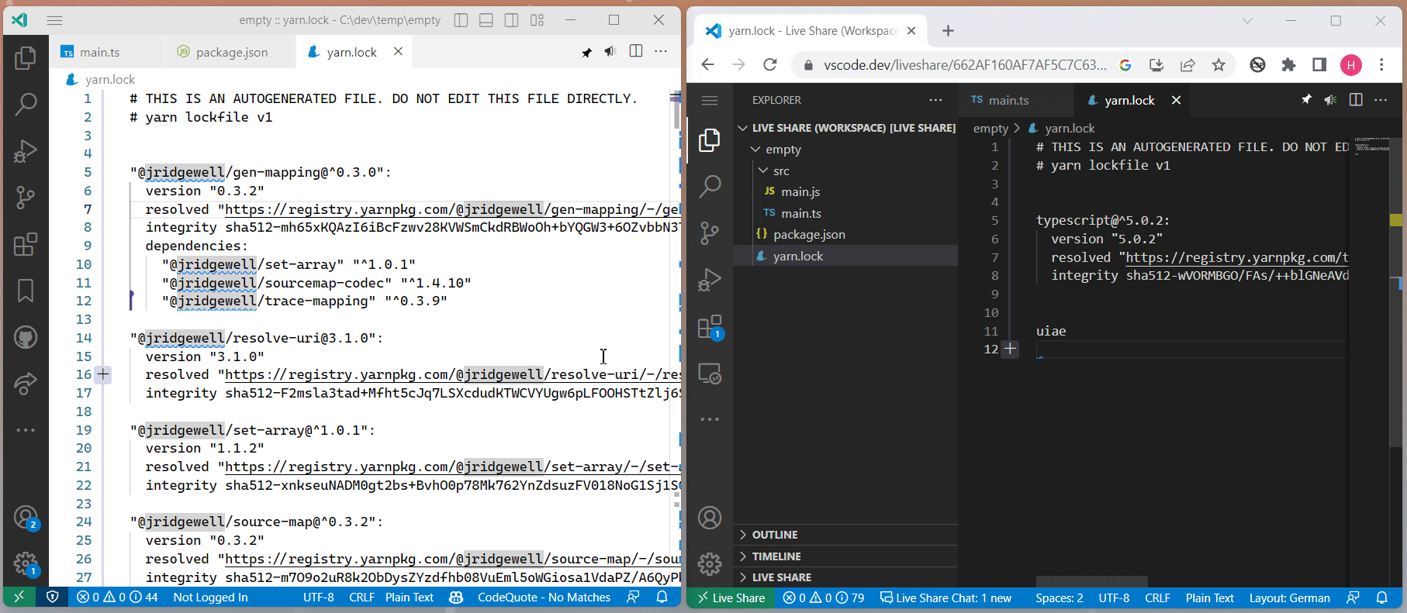Viewport: 1407px width, 613px height.
Task: Open Bookmarks view in left VS Code activity bar
Action: [x=26, y=291]
